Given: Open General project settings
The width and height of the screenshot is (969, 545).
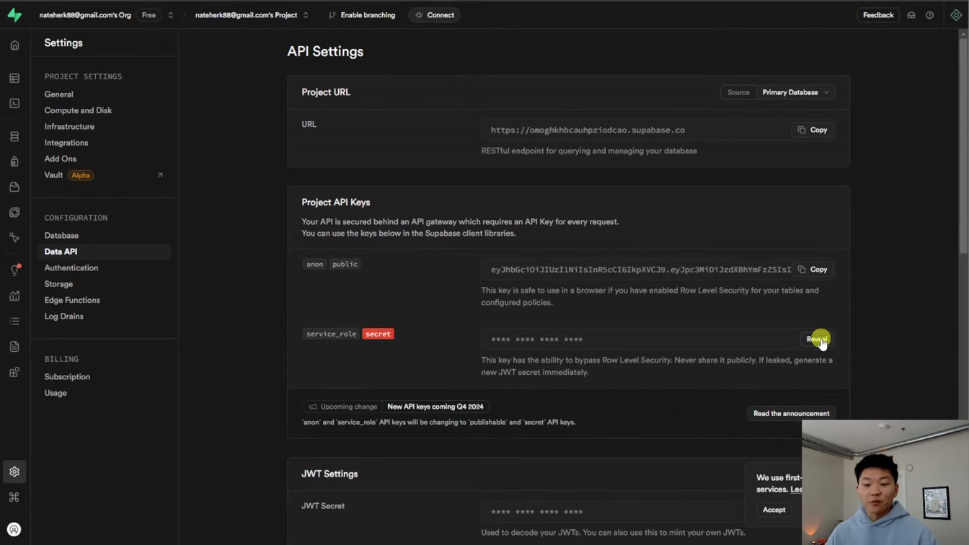Looking at the screenshot, I should click(58, 94).
